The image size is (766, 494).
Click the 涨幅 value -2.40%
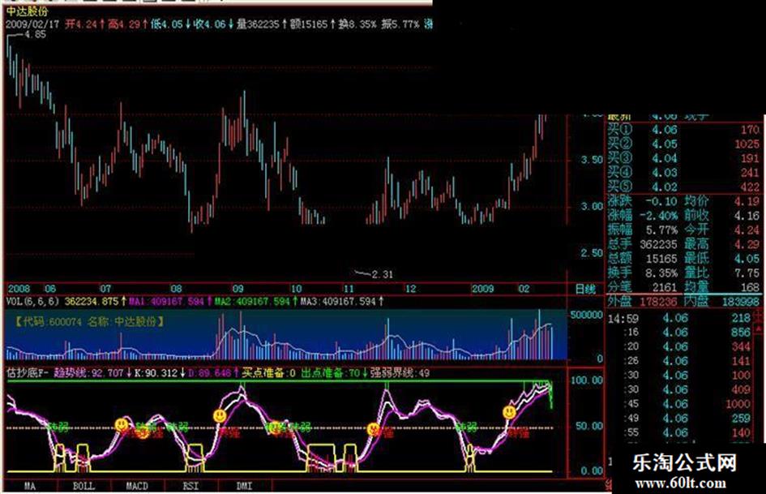click(659, 215)
